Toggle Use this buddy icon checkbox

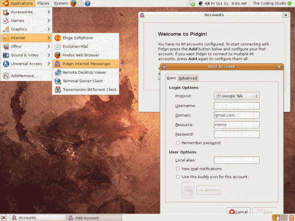178,177
